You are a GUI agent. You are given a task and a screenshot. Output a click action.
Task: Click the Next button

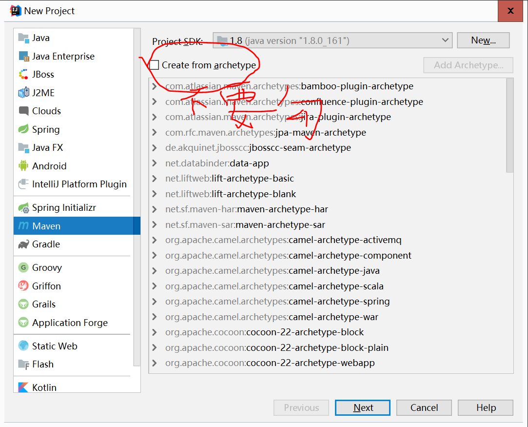(363, 408)
